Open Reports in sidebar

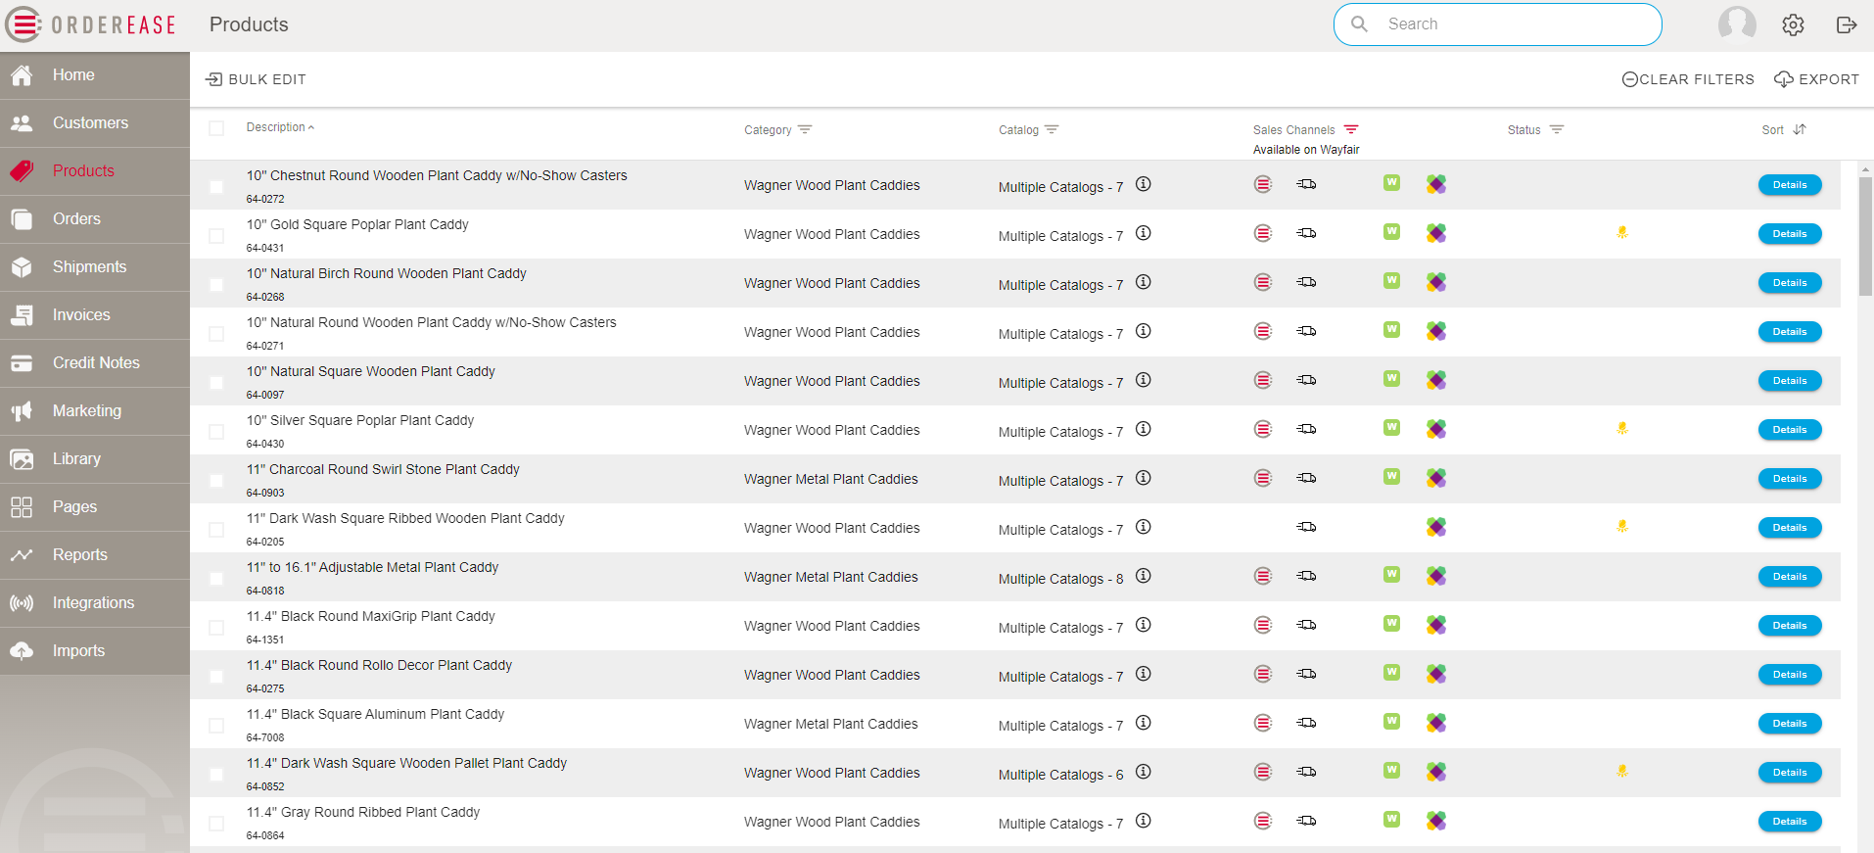pyautogui.click(x=95, y=555)
